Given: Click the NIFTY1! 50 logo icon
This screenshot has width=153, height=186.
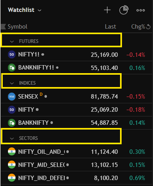Looking at the screenshot, I should [x=12, y=54].
